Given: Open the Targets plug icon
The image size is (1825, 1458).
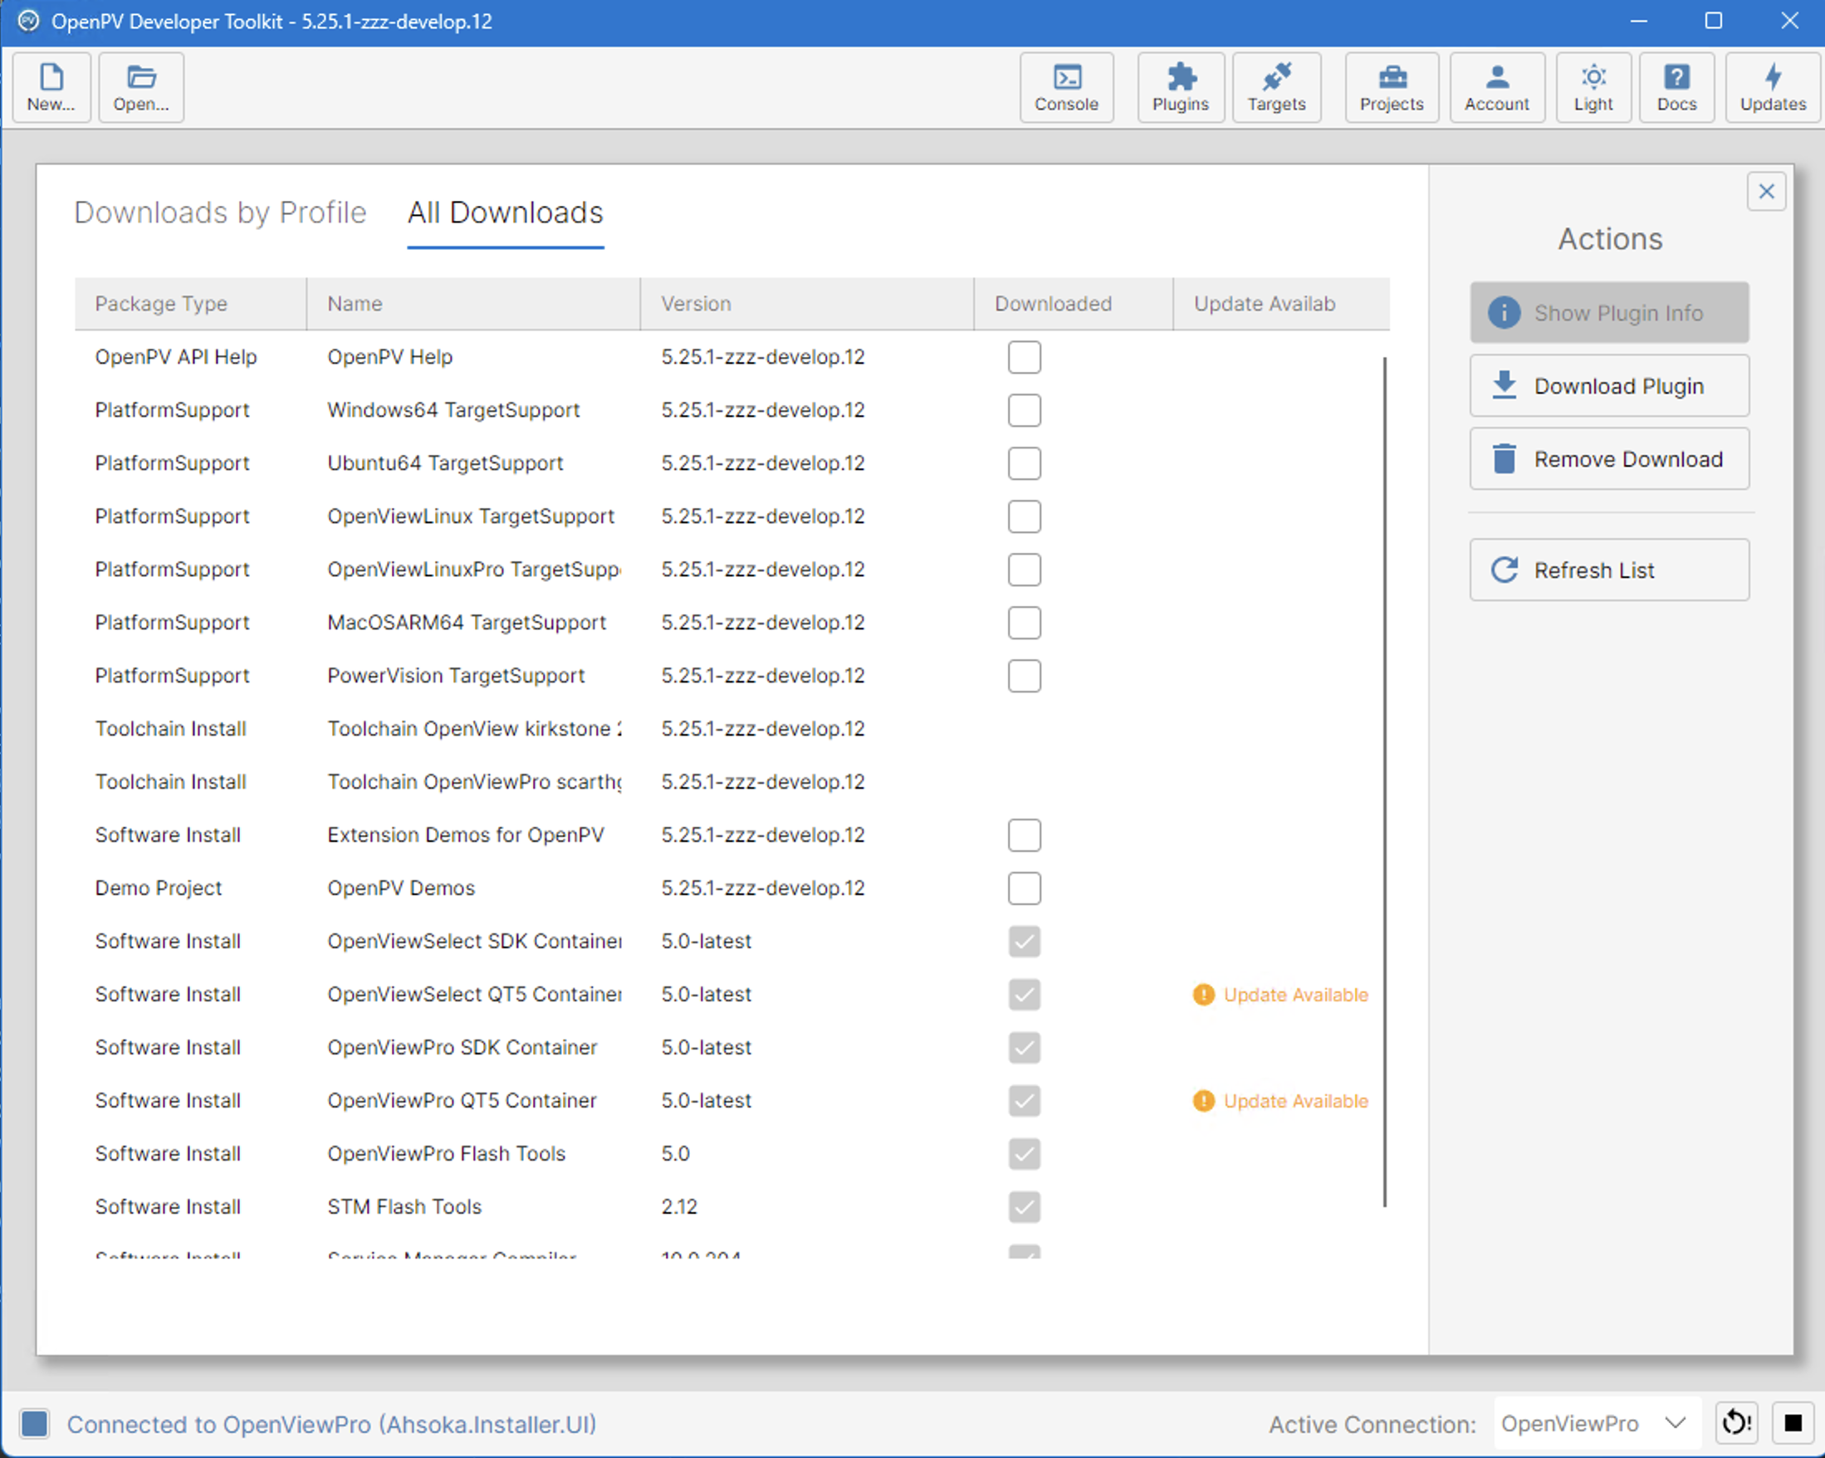Looking at the screenshot, I should click(x=1275, y=87).
